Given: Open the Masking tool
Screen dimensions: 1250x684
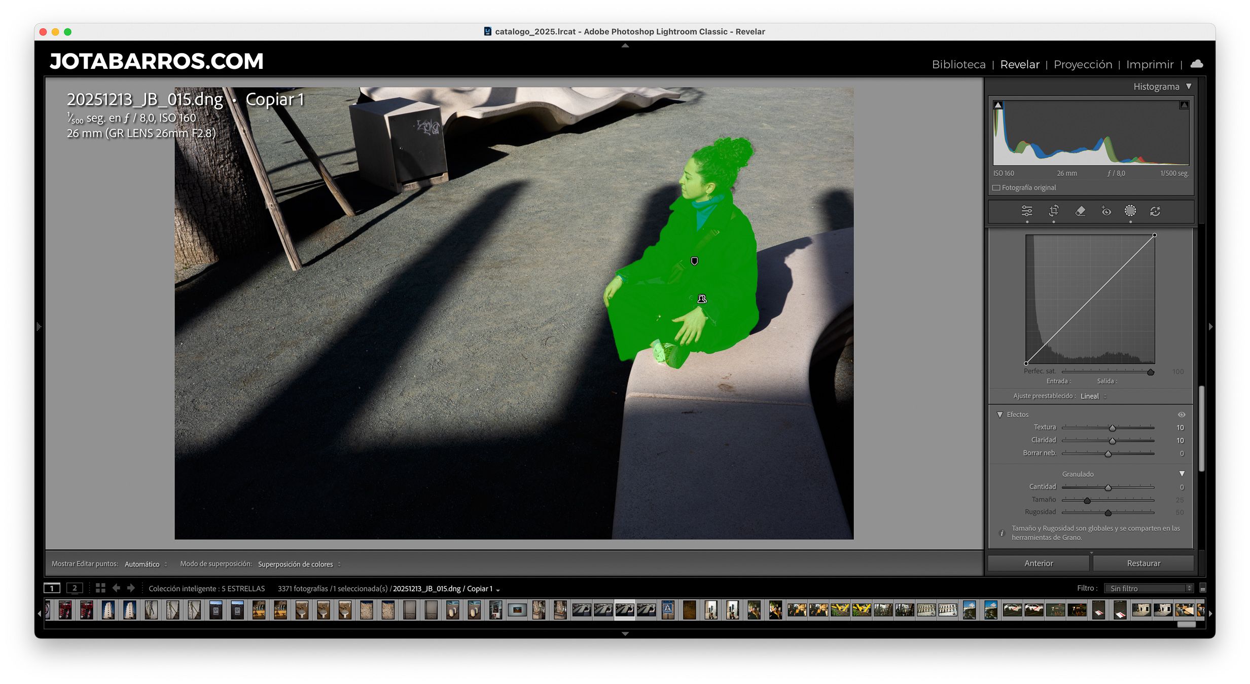Looking at the screenshot, I should click(1130, 211).
